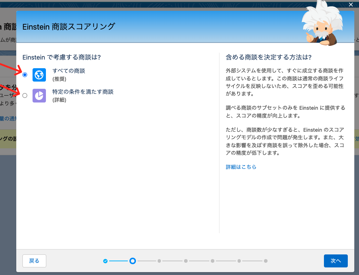The height and width of the screenshot is (275, 359).
Task: Click the completed first step checkmark indicator
Action: click(105, 261)
